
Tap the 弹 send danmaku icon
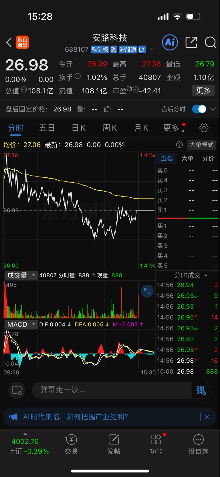click(201, 390)
